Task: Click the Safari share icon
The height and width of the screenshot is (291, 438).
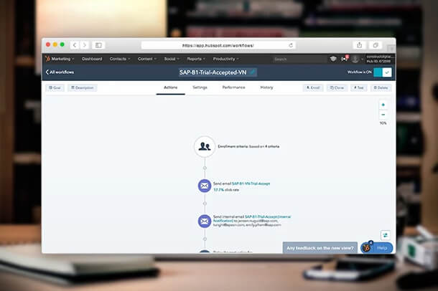Action: tap(359, 45)
